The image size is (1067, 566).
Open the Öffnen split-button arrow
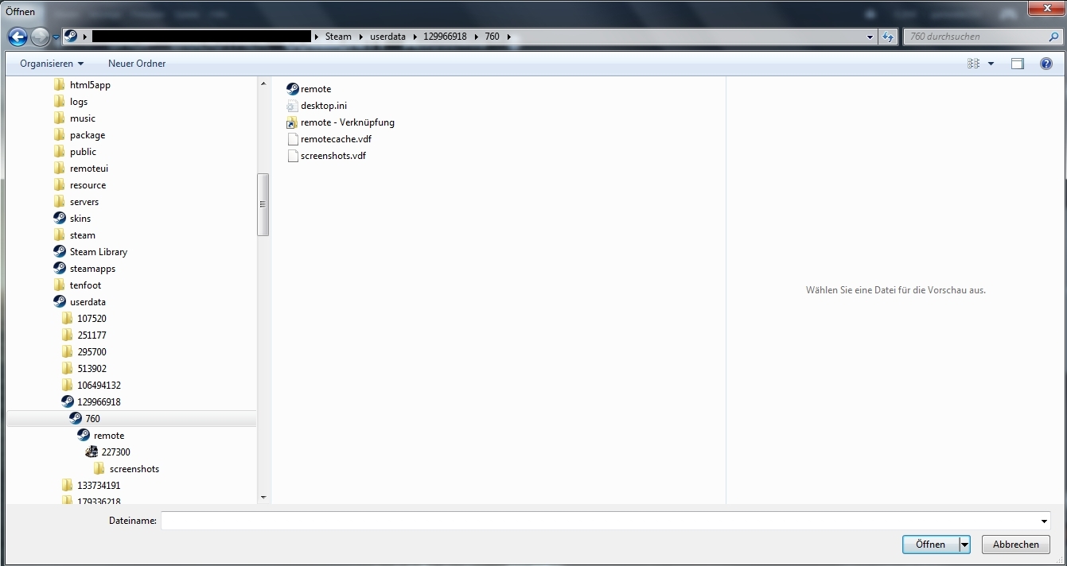coord(964,545)
